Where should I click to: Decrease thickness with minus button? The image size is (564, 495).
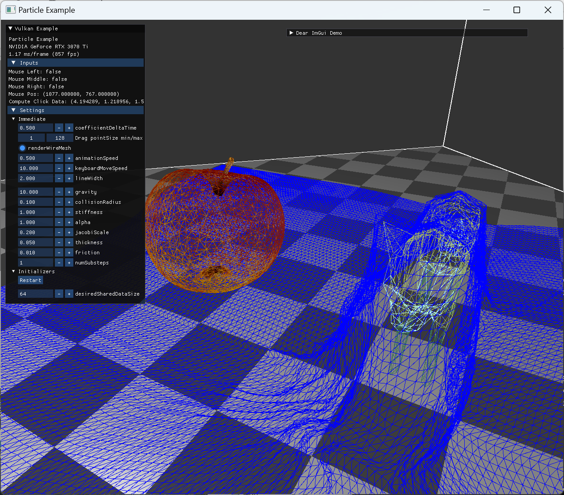(59, 242)
